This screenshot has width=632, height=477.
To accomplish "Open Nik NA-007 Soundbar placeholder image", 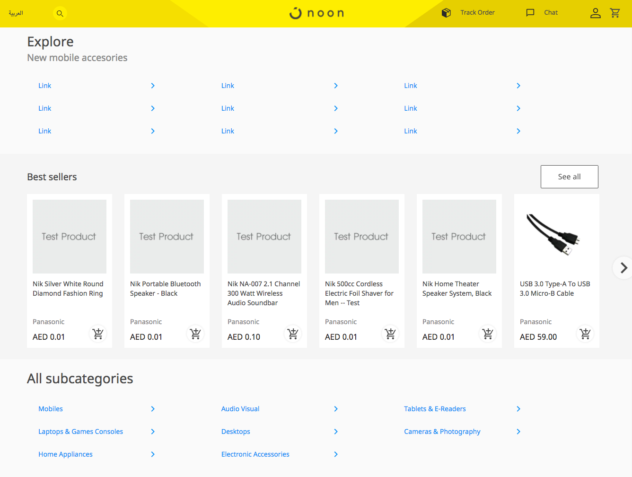I will coord(264,237).
